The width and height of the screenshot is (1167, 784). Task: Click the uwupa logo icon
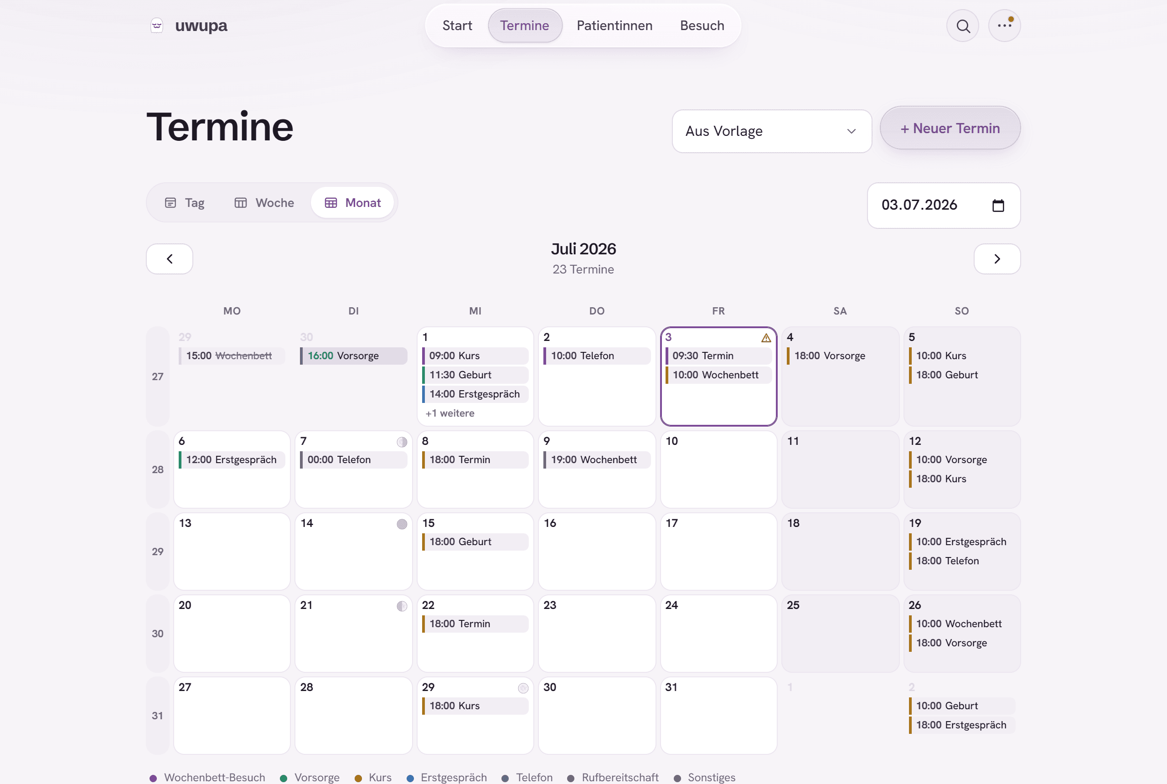(x=157, y=26)
